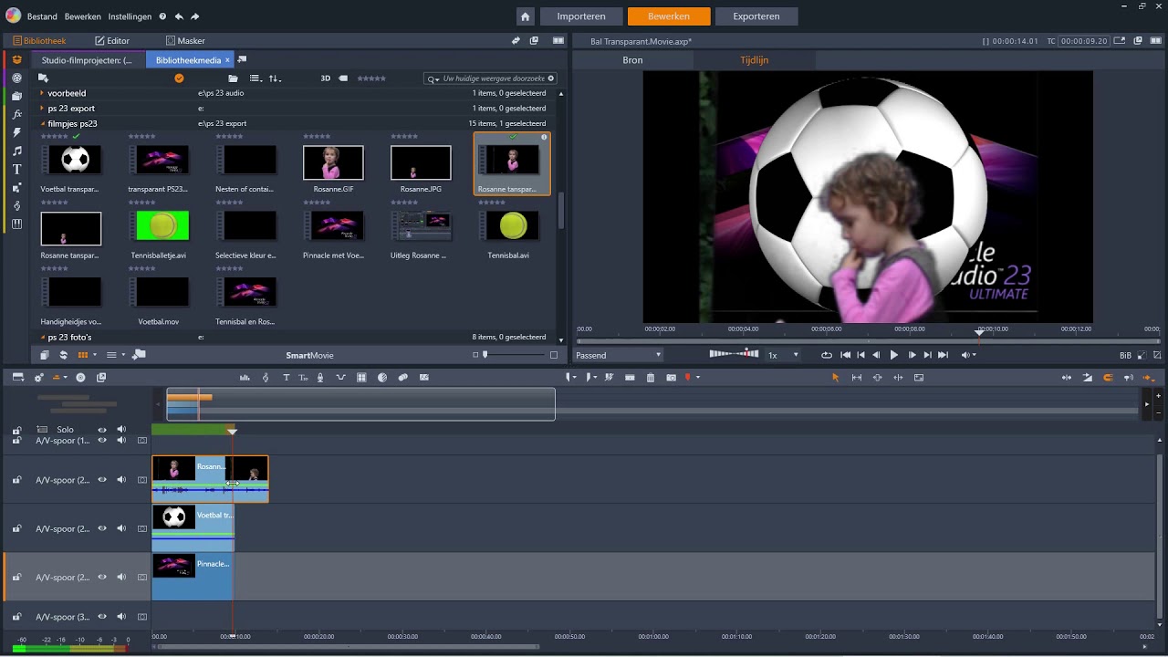Delete selection with the trash can icon

(651, 378)
